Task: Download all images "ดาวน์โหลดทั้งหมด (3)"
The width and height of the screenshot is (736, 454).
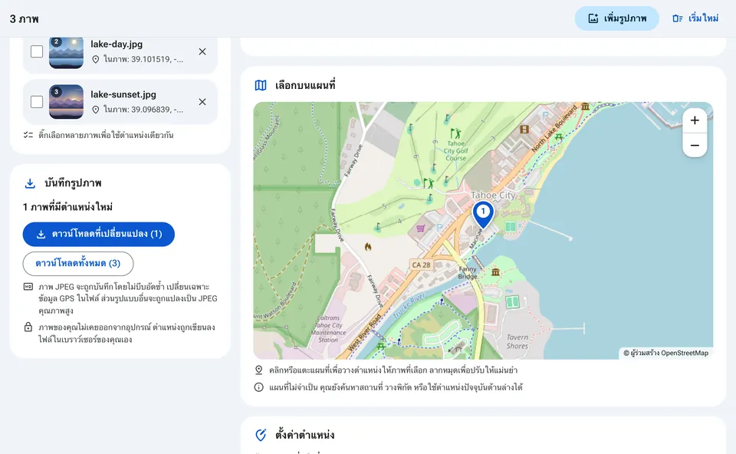Action: pos(78,263)
